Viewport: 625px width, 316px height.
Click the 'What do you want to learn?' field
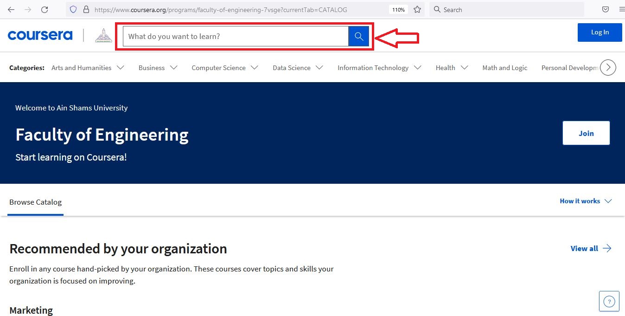pos(235,36)
